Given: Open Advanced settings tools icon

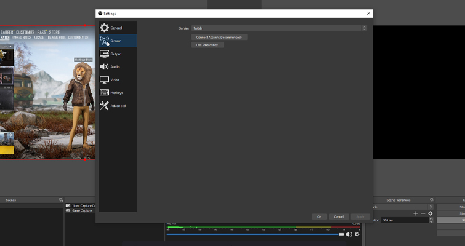Looking at the screenshot, I should pos(105,106).
